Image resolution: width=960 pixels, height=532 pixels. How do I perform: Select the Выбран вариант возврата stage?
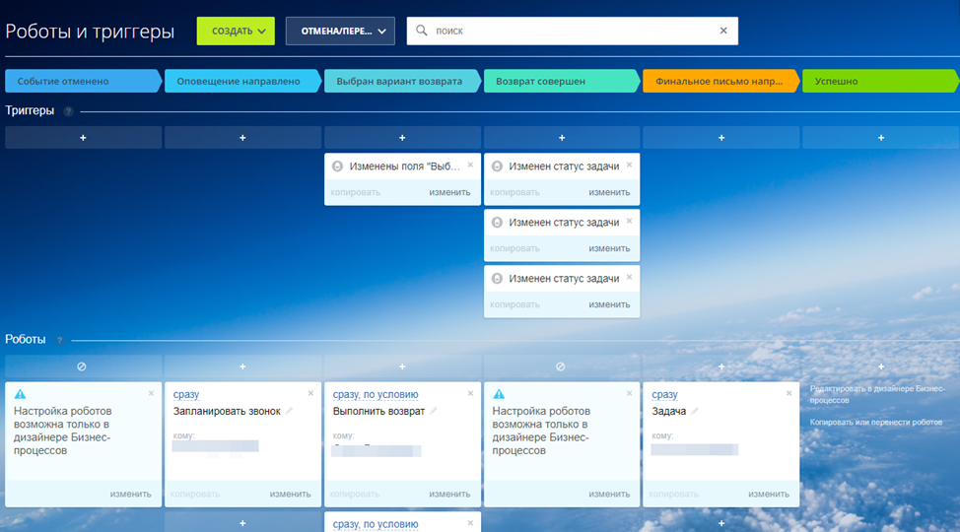click(x=402, y=81)
